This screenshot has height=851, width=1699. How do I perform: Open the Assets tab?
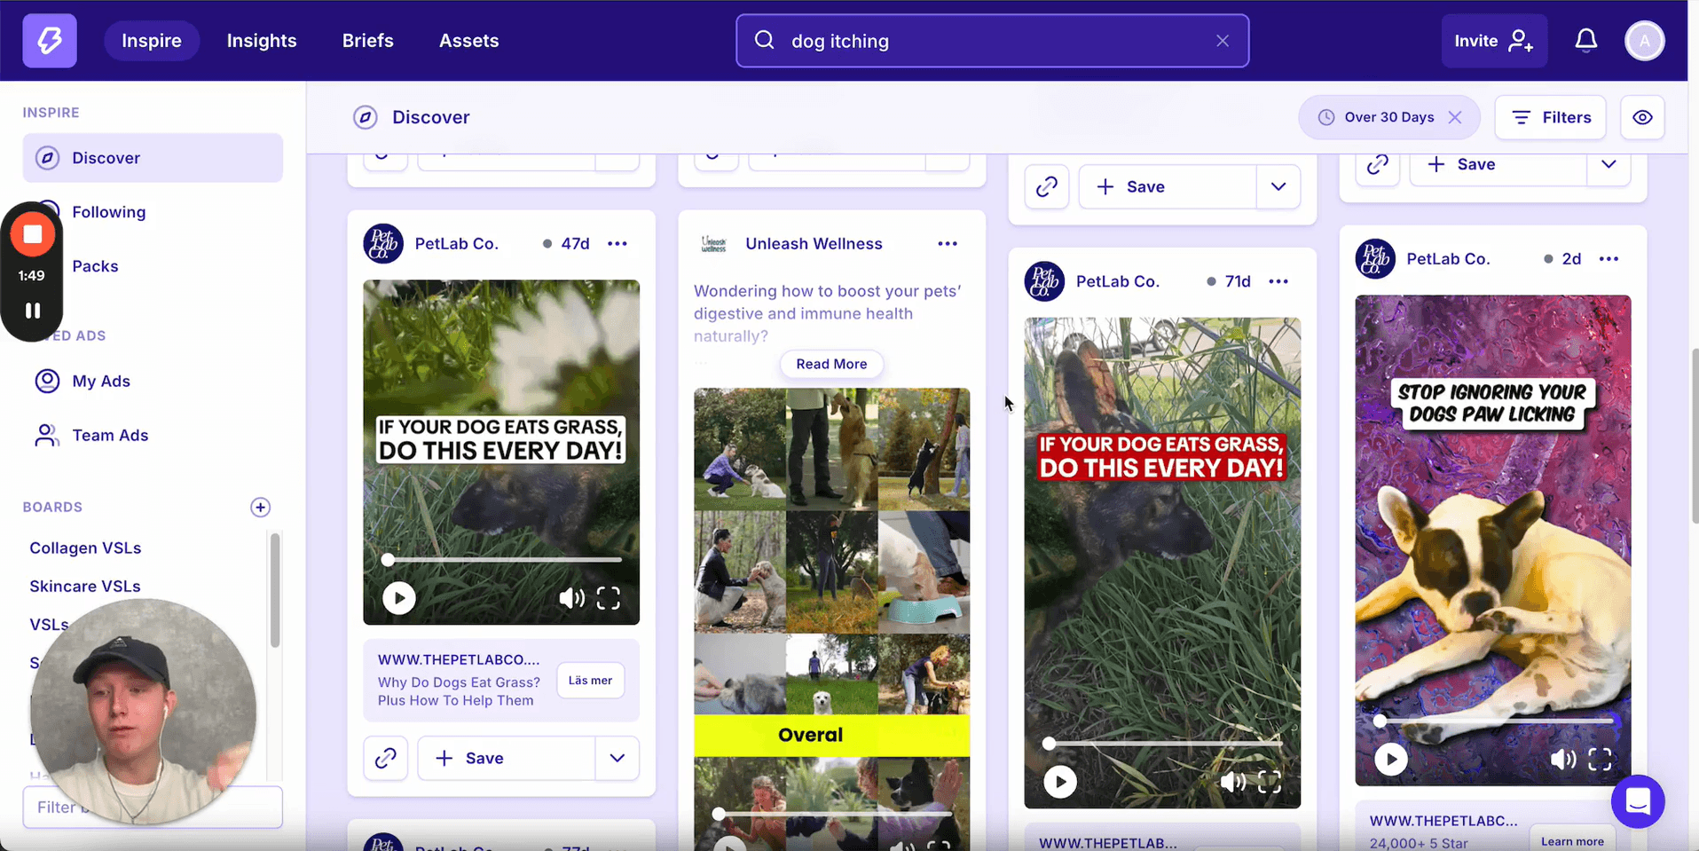[x=468, y=41]
